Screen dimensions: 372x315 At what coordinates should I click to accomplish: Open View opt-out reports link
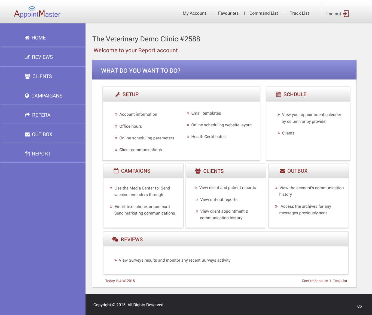pyautogui.click(x=219, y=200)
